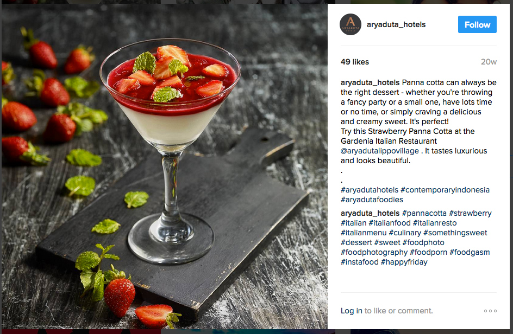
Task: Open the #aryadutafoodies hashtag
Action: point(372,200)
